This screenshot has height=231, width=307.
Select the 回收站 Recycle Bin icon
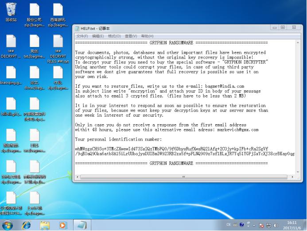pyautogui.click(x=11, y=12)
